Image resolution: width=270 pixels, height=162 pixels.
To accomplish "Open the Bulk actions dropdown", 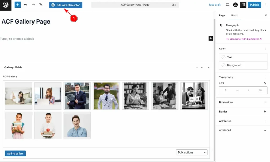I will point(192,152).
